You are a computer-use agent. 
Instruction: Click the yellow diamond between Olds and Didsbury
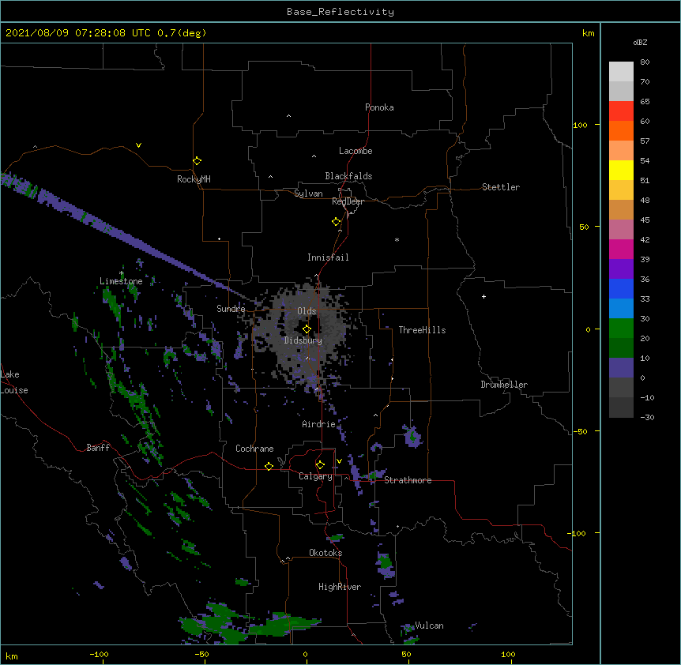coord(307,329)
